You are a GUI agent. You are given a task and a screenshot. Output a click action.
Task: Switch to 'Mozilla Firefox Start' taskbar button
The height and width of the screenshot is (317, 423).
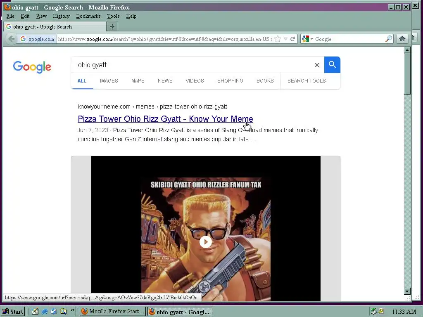[x=113, y=311]
